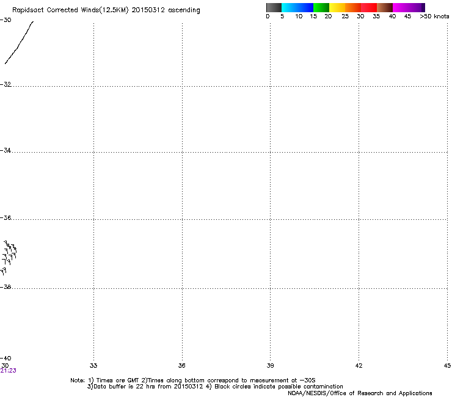Screen dimensions: 452x397
Task: Click the 'NOAA/NESDIS/Office of Research and Applications' credit
Action: [360, 393]
